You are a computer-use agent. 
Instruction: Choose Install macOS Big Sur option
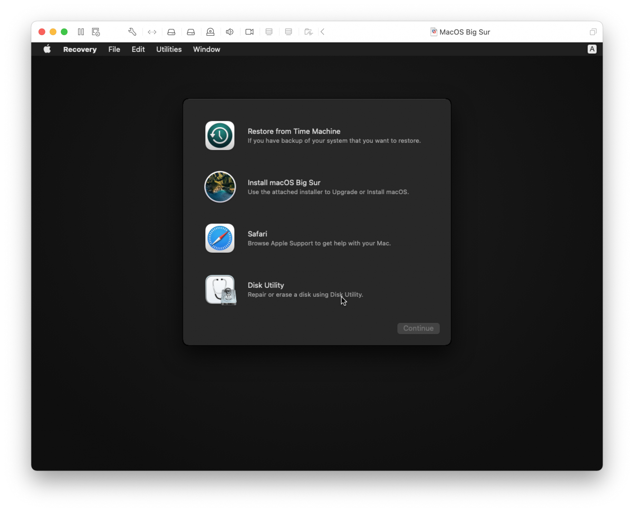[284, 182]
